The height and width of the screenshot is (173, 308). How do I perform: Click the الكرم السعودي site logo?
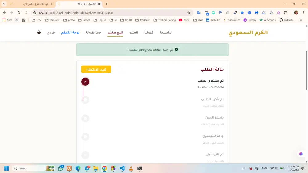248,33
